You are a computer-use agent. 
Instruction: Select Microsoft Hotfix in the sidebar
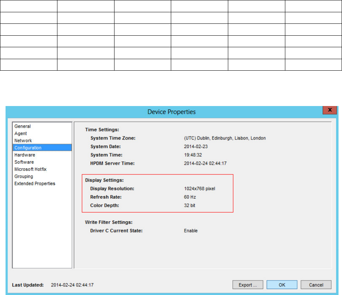tap(31, 169)
